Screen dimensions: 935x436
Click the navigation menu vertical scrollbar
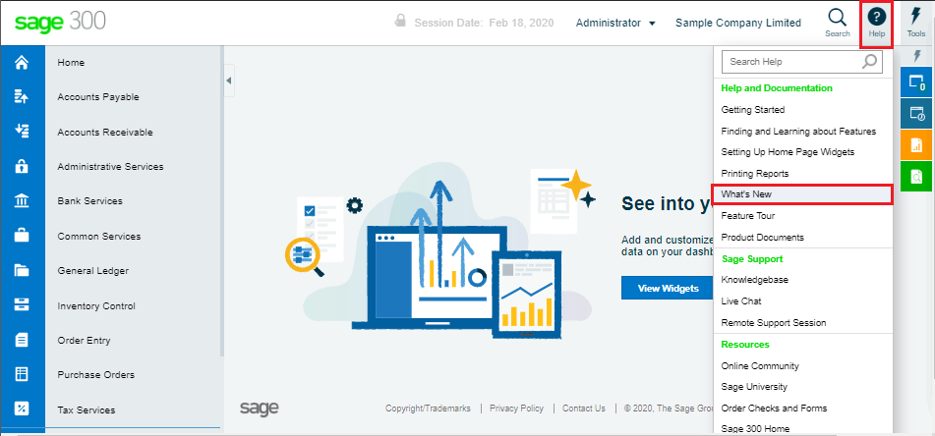coord(222,201)
